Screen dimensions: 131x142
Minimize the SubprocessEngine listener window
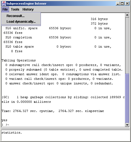coord(118,4)
